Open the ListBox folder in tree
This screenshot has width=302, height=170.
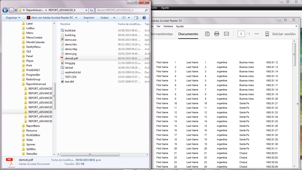coord(30,28)
